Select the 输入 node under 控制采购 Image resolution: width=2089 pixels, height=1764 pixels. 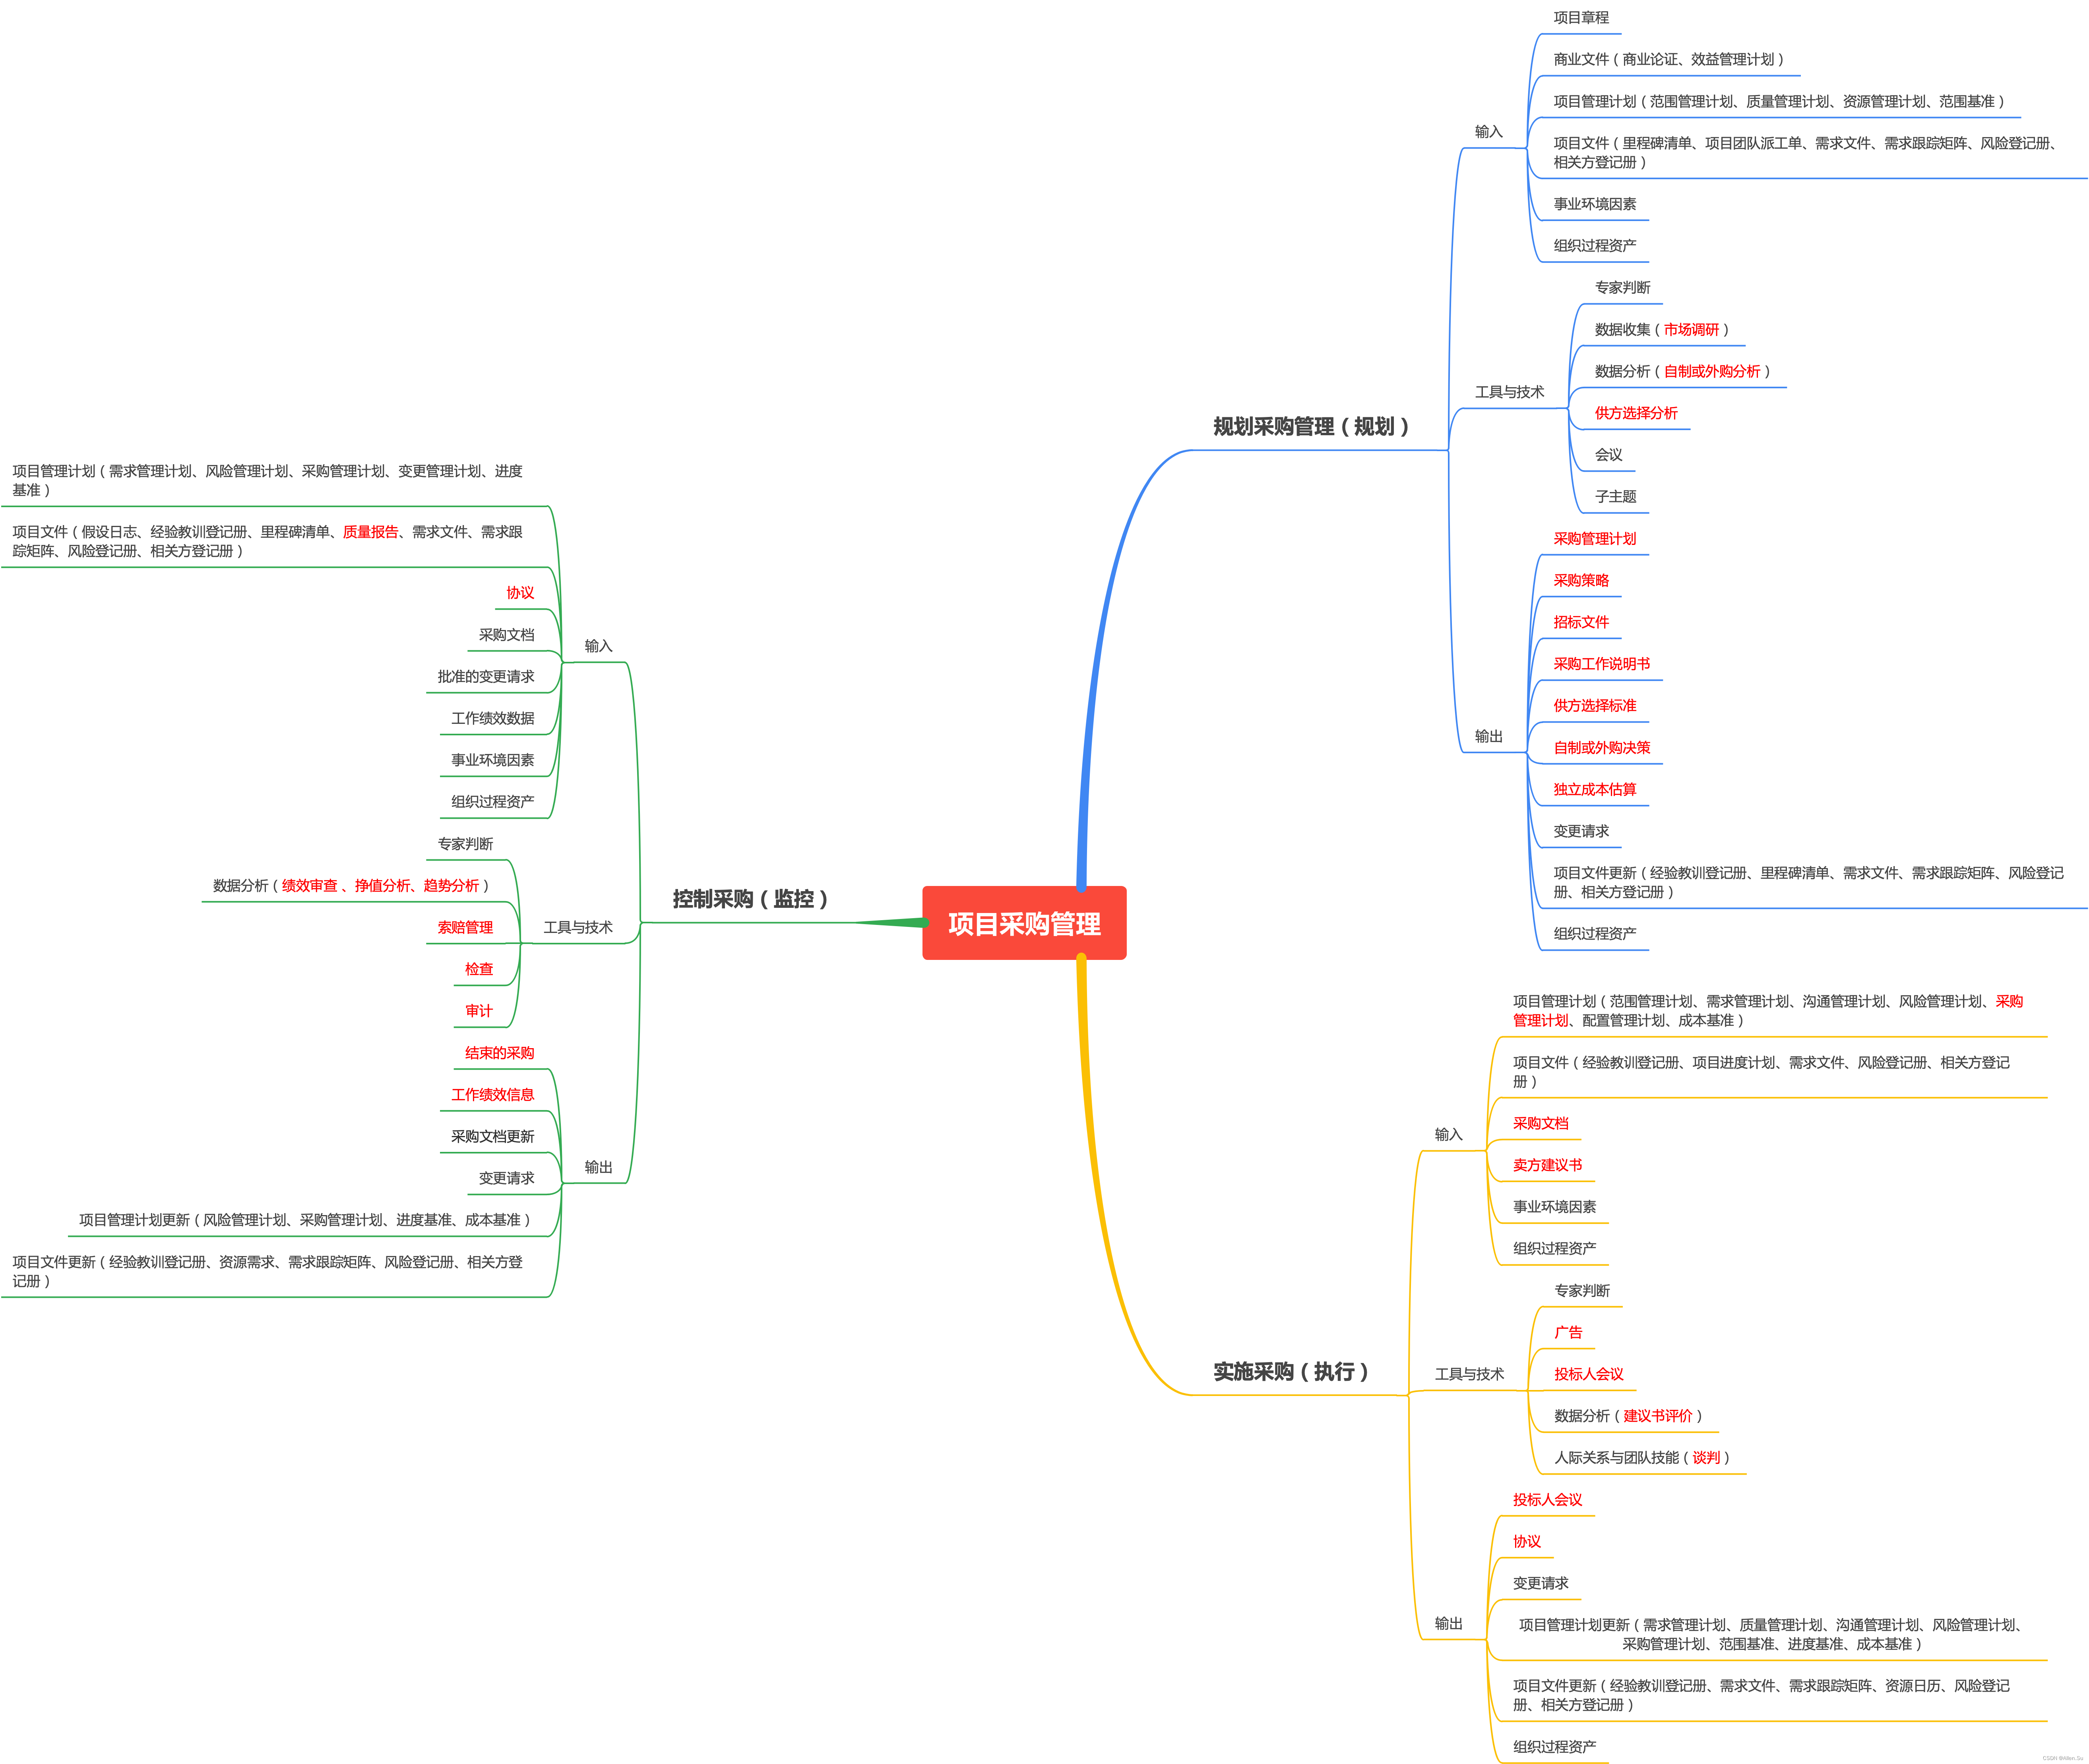(x=598, y=646)
